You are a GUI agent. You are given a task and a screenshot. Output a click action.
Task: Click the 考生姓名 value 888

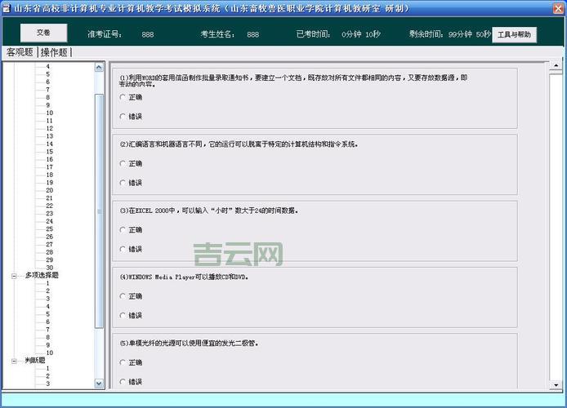(x=252, y=34)
